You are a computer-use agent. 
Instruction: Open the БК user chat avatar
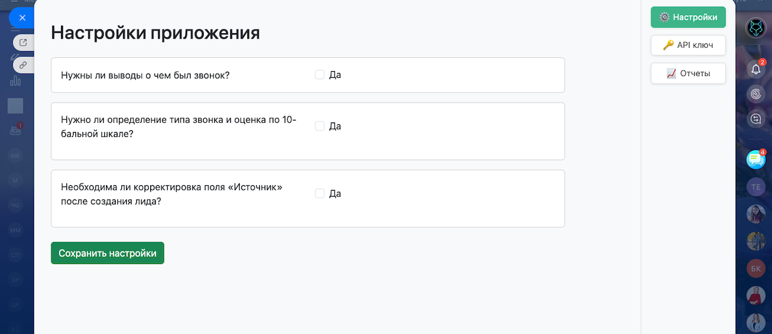tap(756, 268)
